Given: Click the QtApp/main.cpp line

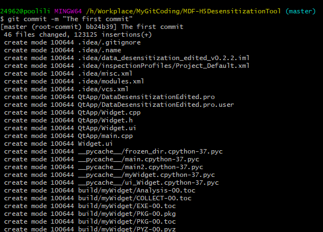Looking at the screenshot, I should 69,136.
